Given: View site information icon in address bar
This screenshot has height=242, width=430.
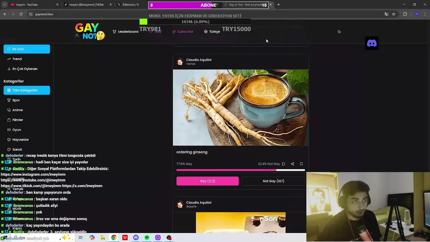Looking at the screenshot, I should 31,14.
